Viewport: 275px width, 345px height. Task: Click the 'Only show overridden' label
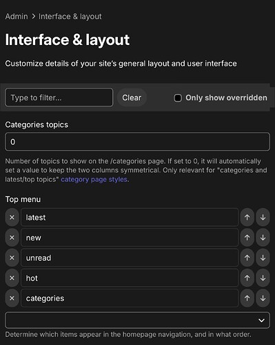226,97
